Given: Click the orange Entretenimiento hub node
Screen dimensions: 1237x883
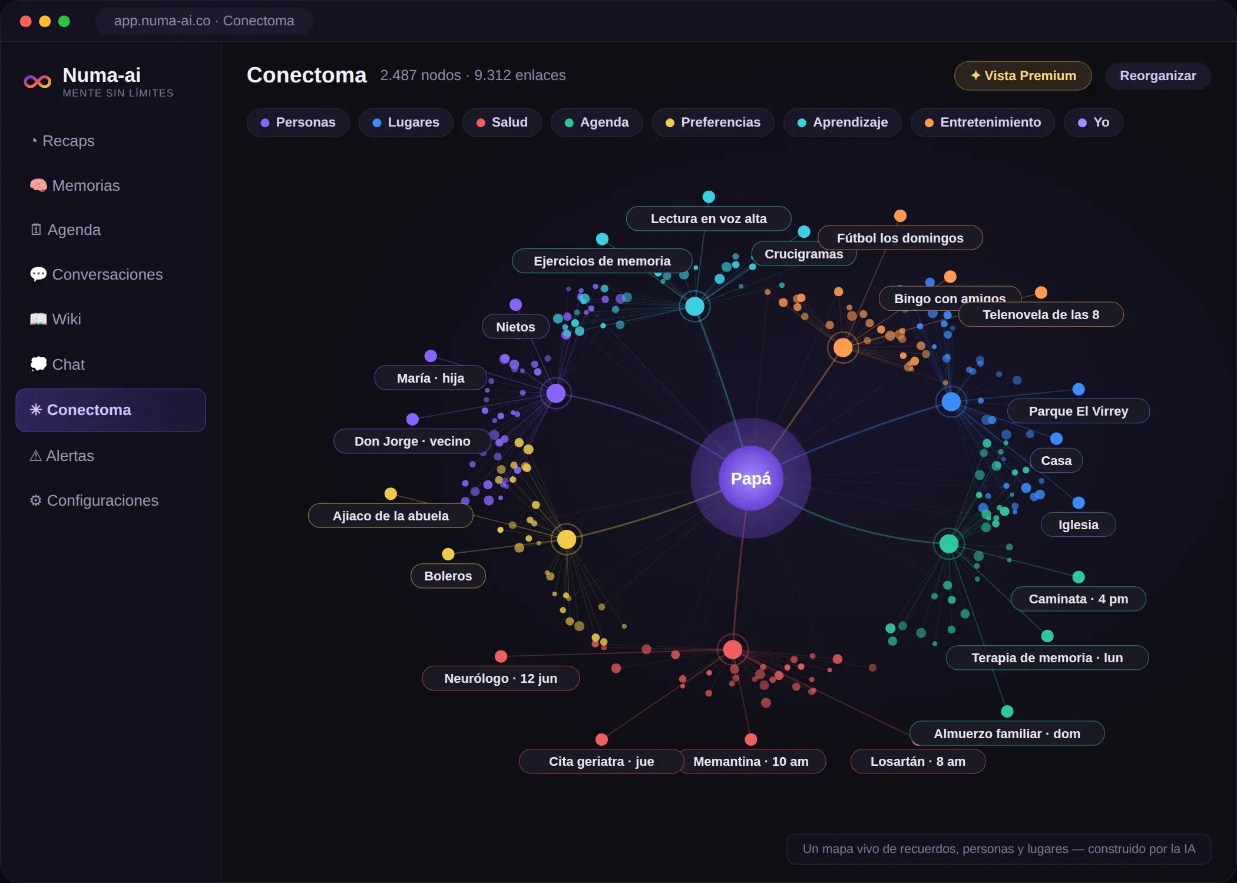Looking at the screenshot, I should point(843,348).
